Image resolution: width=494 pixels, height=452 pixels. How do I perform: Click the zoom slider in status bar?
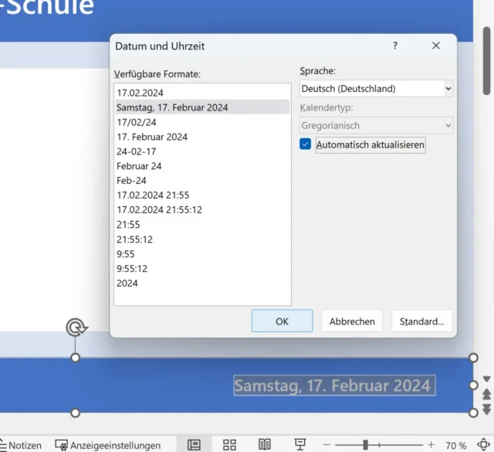(365, 445)
